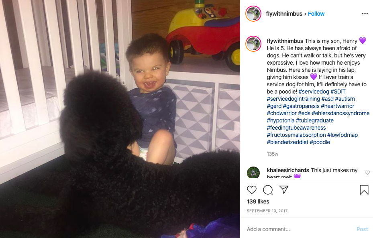Like the post with the heart icon

pyautogui.click(x=252, y=190)
